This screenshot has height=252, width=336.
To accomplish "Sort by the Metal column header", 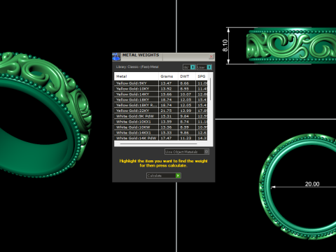I will [x=136, y=76].
